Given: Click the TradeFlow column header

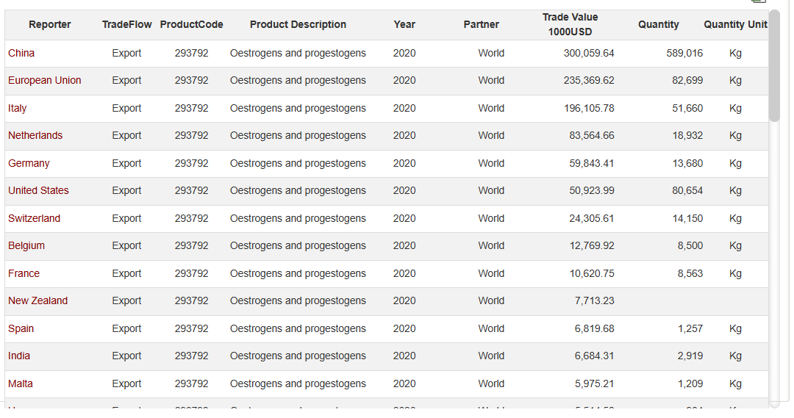Looking at the screenshot, I should coord(126,25).
